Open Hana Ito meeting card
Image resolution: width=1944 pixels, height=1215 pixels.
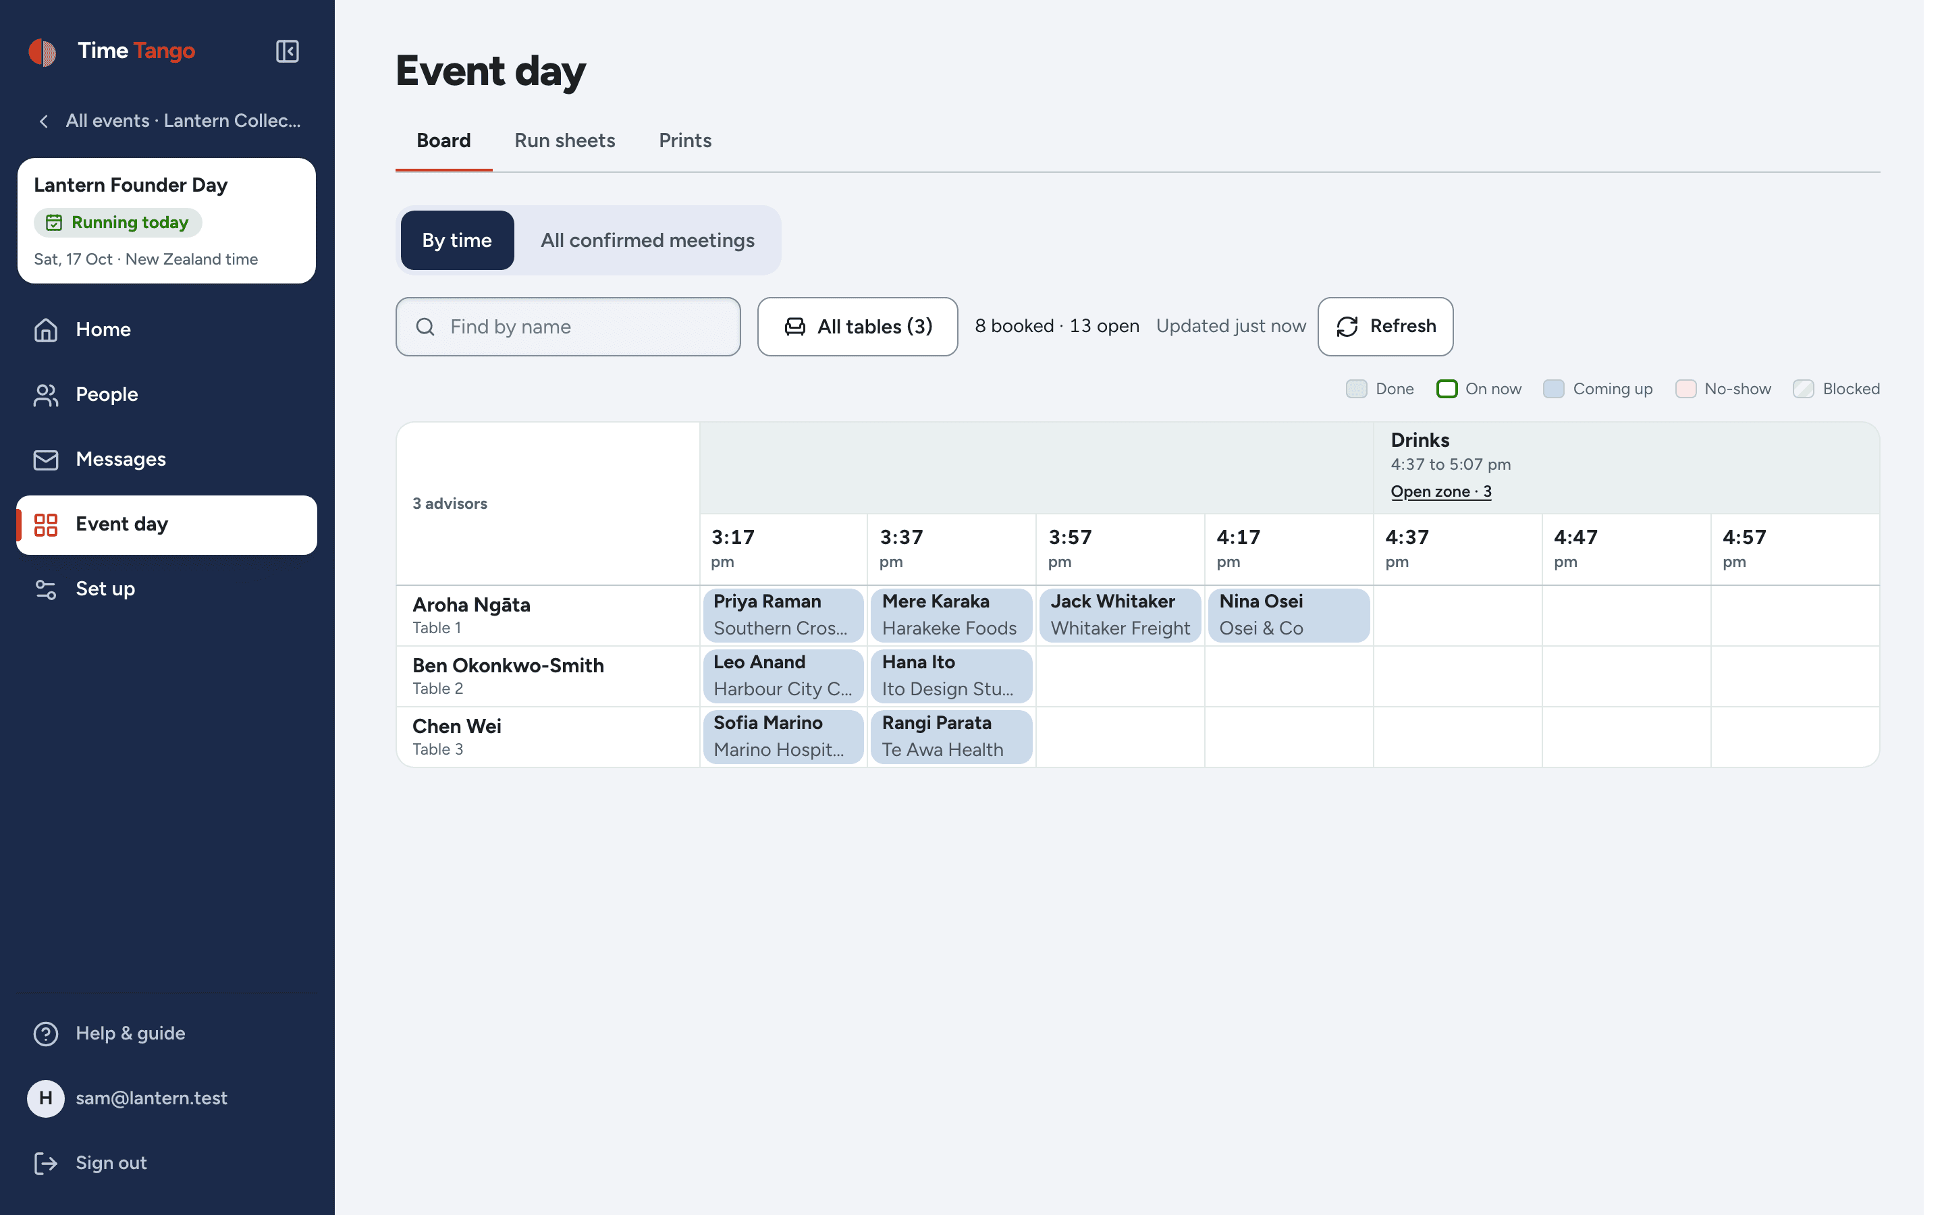coord(951,676)
